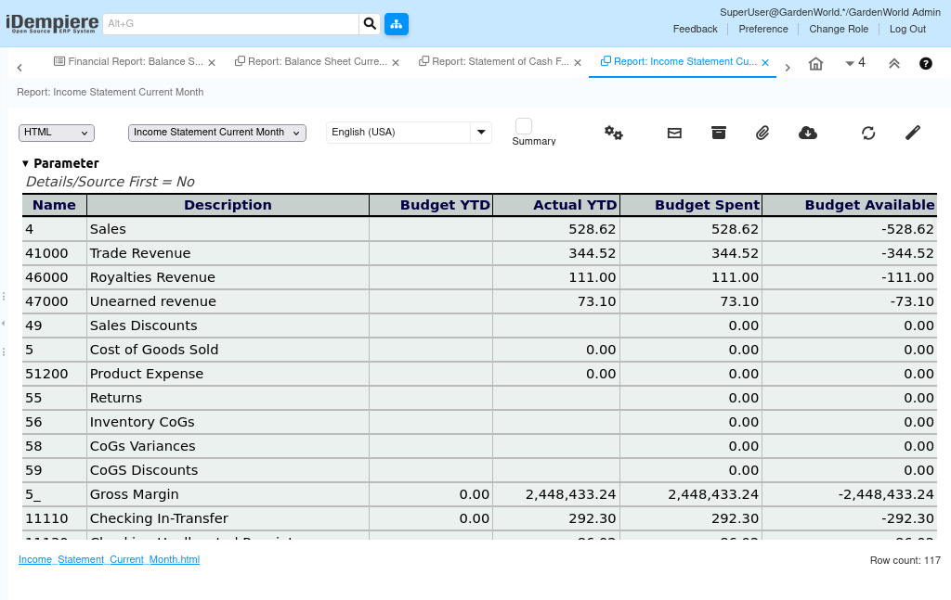Click the Budget Available column header
The width and height of the screenshot is (951, 600).
850,205
